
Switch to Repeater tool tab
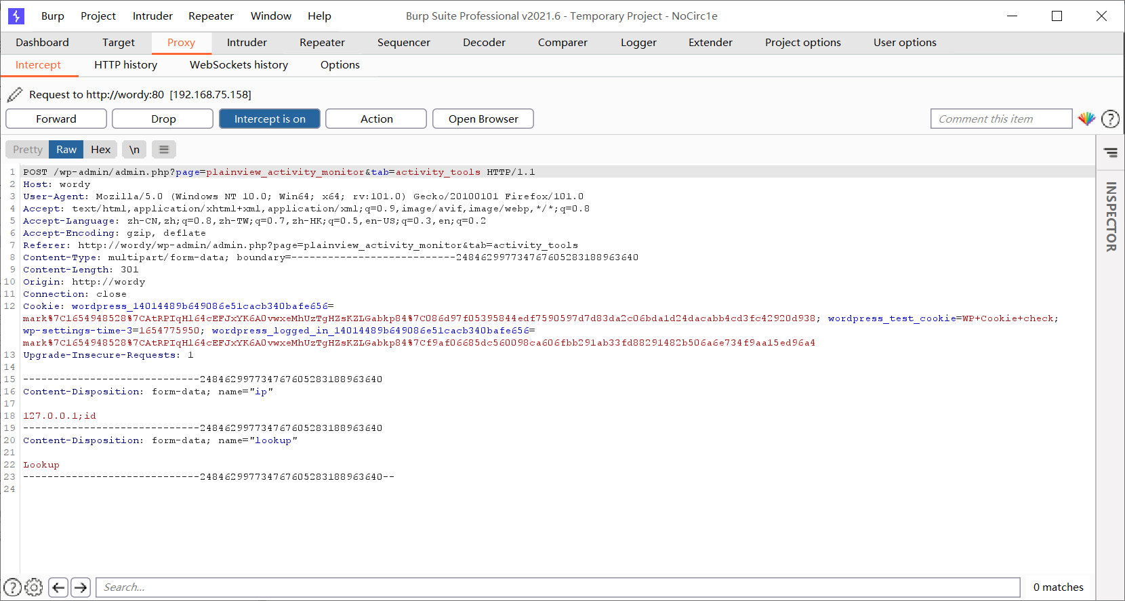click(x=322, y=42)
